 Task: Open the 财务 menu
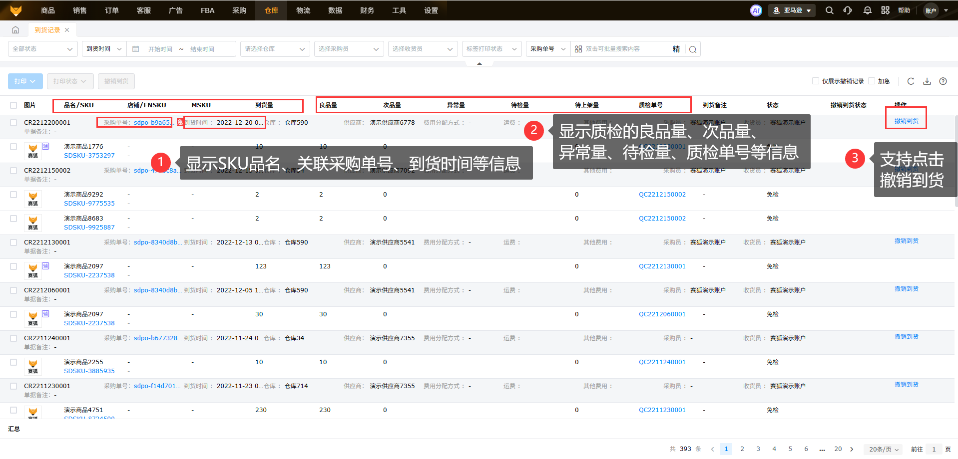point(367,10)
